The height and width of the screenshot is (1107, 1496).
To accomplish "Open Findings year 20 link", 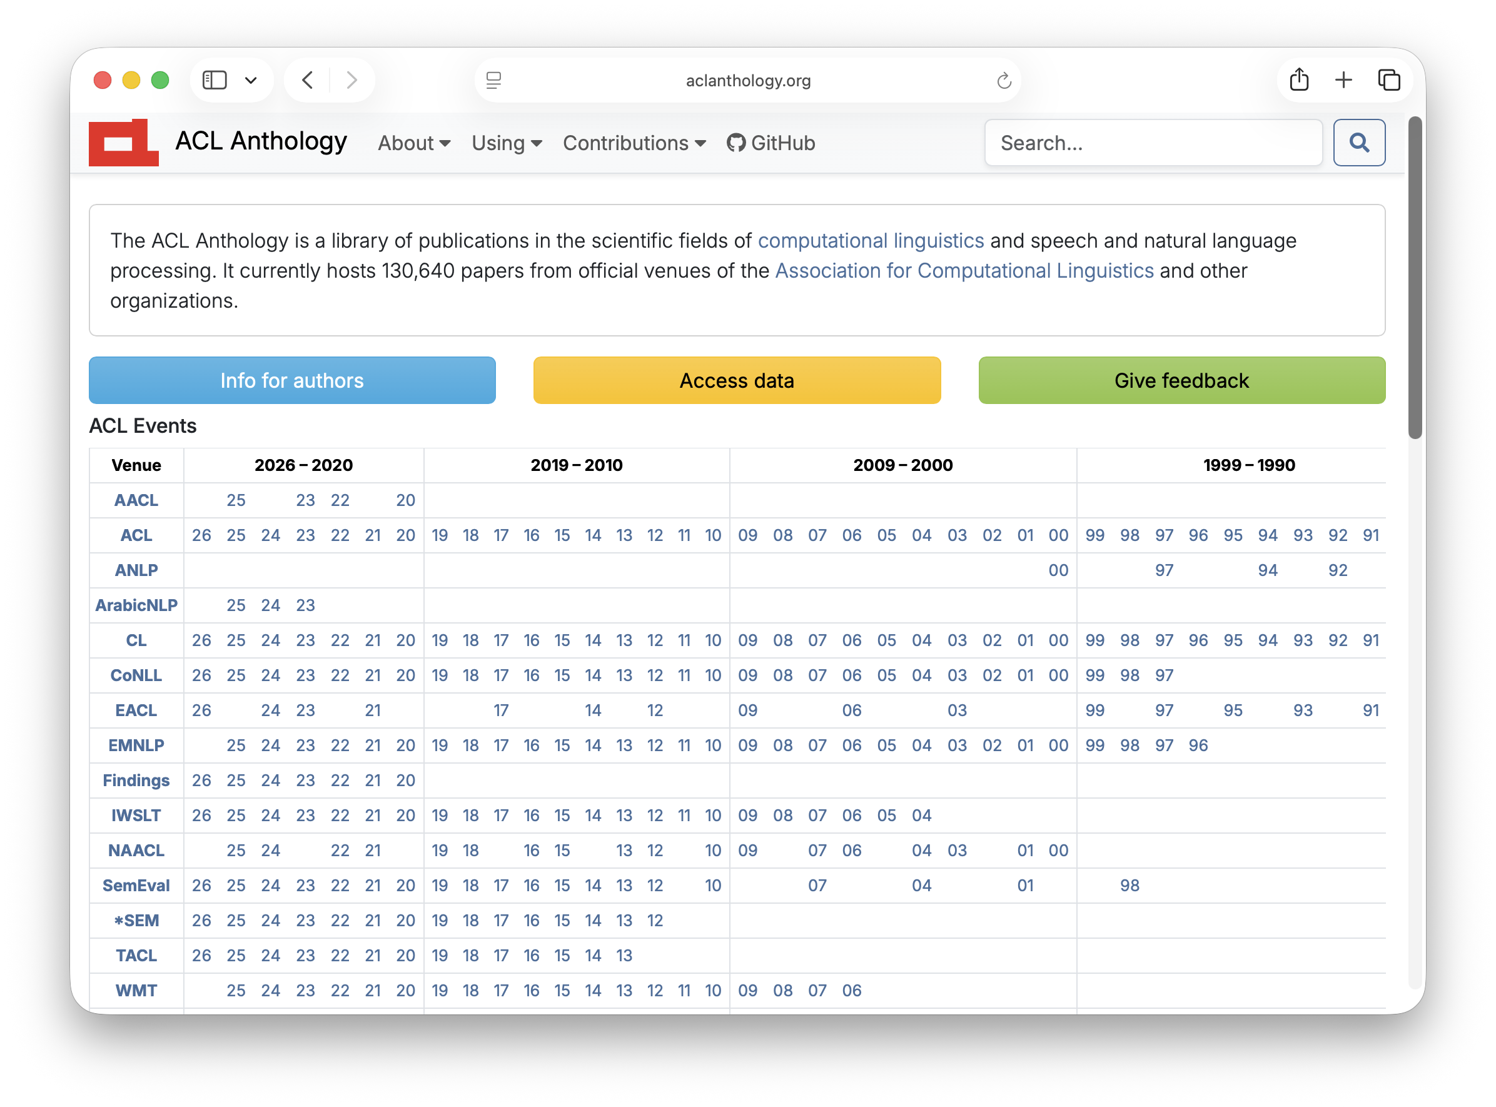I will coord(405,781).
